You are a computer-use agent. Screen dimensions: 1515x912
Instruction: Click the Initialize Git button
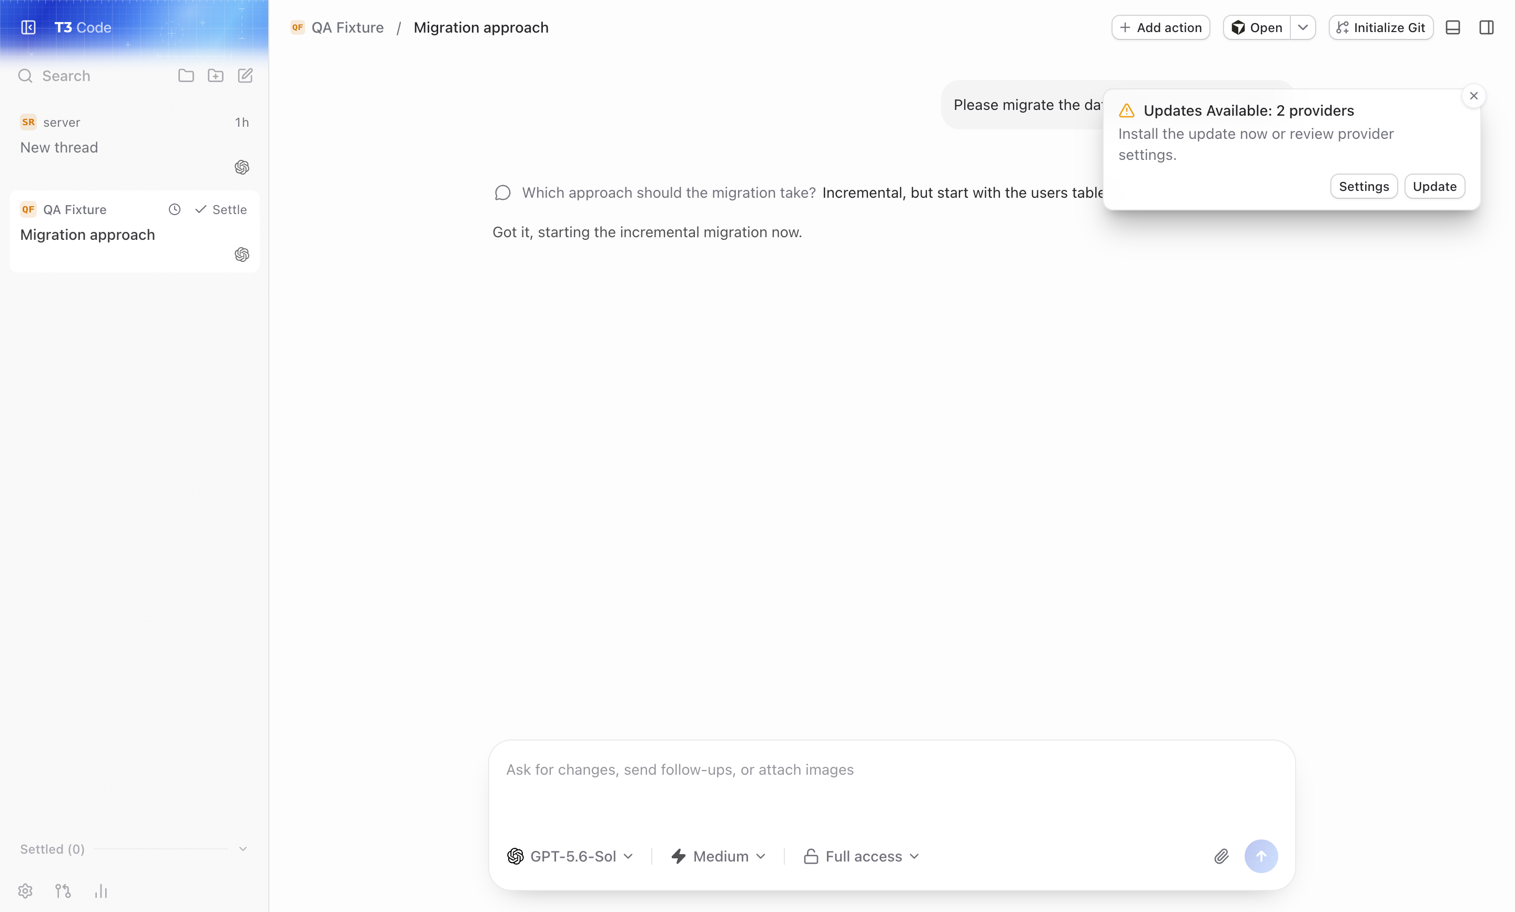[1380, 28]
